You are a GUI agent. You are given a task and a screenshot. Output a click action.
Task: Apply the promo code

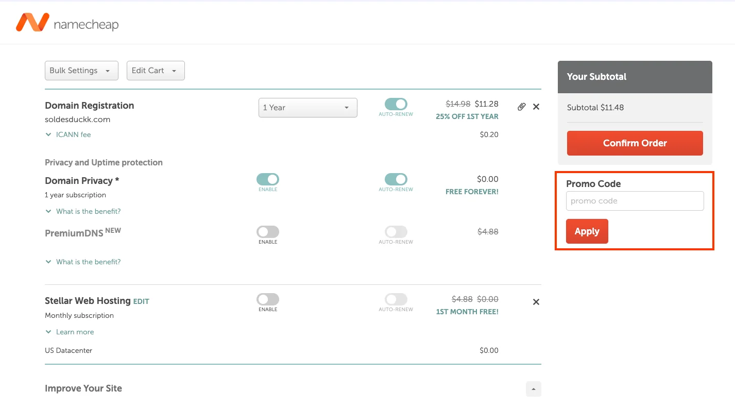[x=587, y=231]
